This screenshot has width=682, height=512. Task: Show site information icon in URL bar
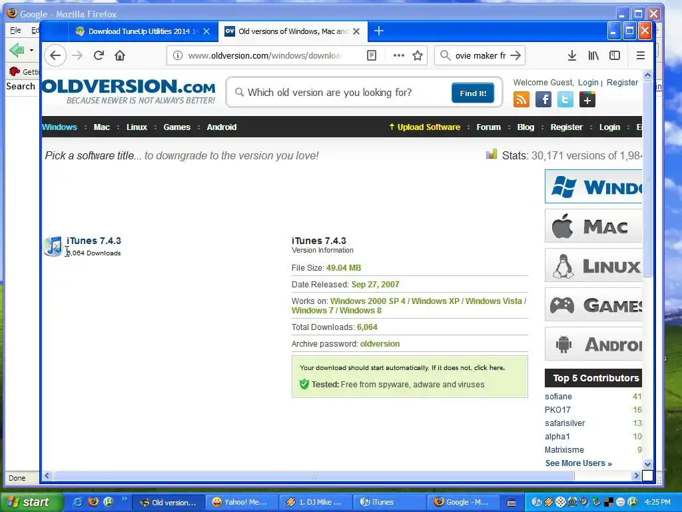point(177,55)
